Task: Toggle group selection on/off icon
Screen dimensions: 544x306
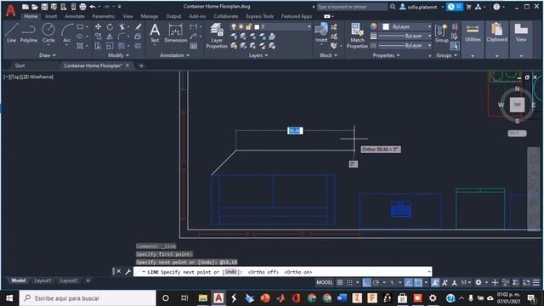Action: pos(454,46)
